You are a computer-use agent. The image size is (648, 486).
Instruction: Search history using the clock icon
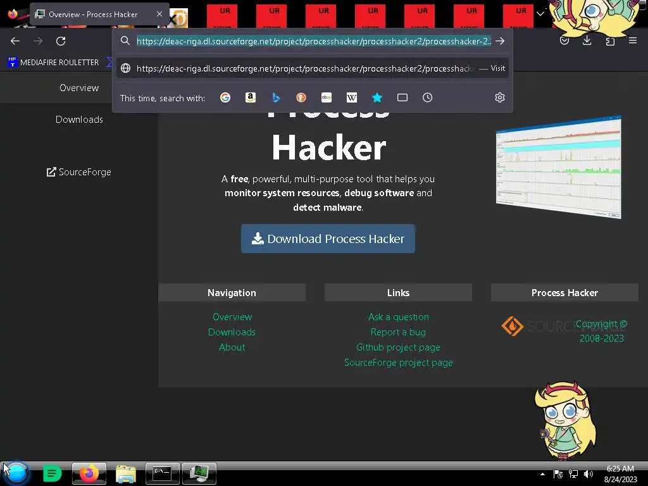click(428, 97)
